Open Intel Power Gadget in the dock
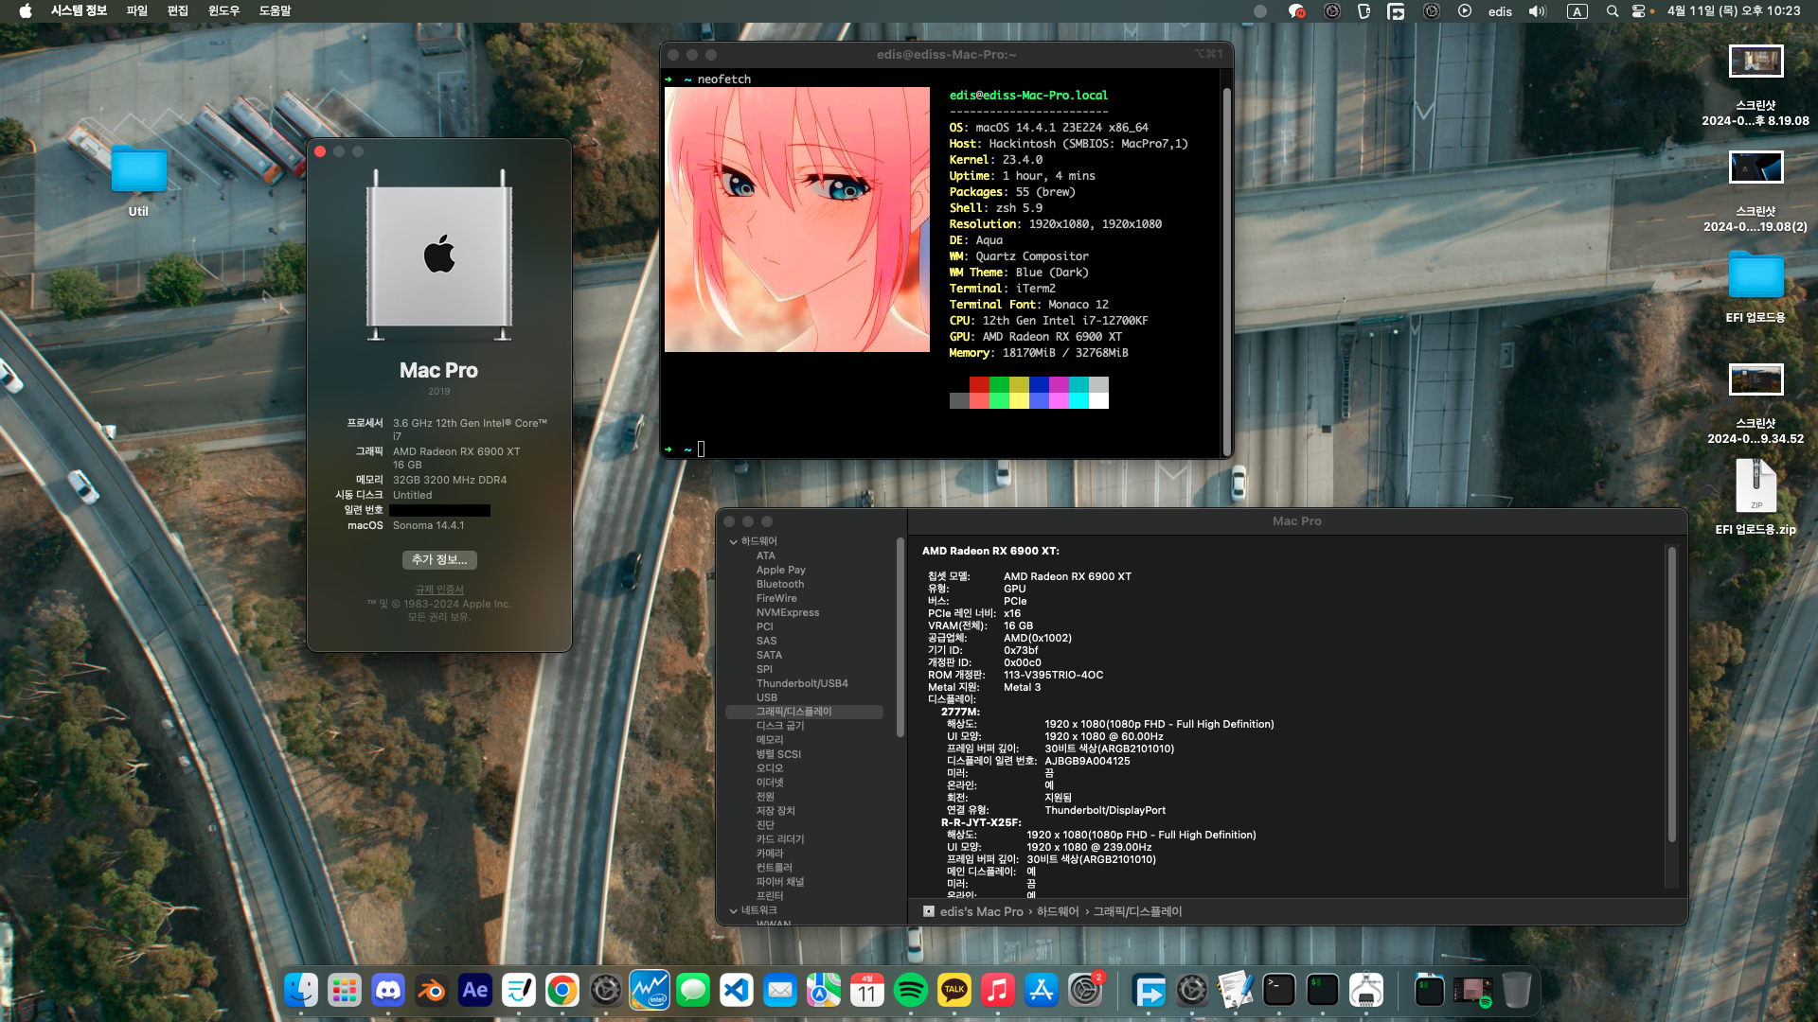The width and height of the screenshot is (1818, 1022). (x=650, y=991)
